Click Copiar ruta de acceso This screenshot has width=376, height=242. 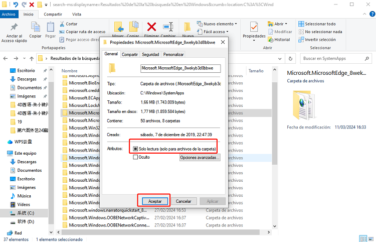(82, 32)
